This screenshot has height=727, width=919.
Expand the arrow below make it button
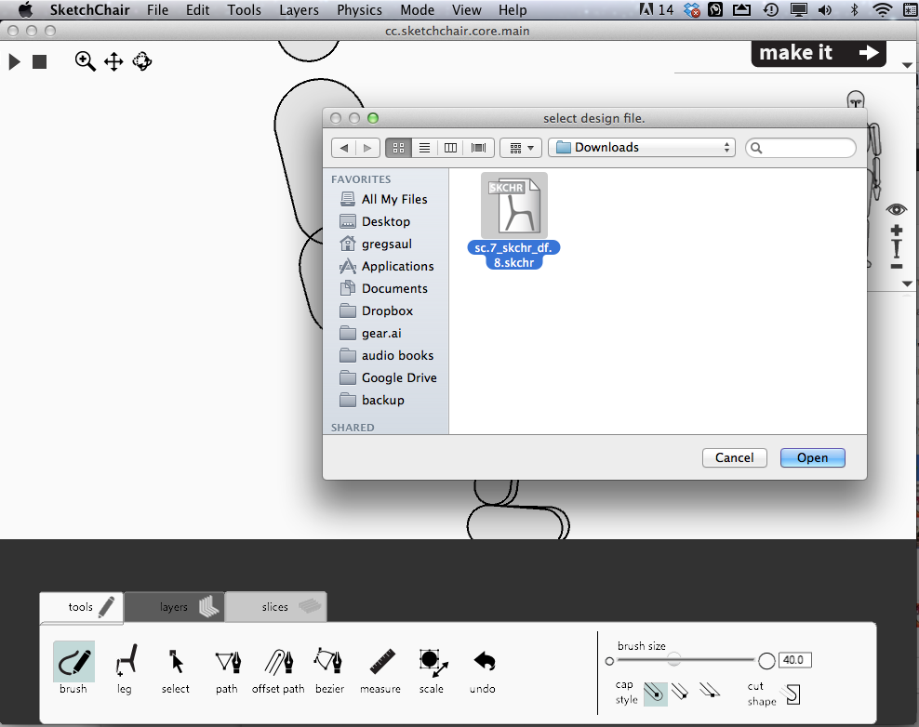click(x=907, y=65)
